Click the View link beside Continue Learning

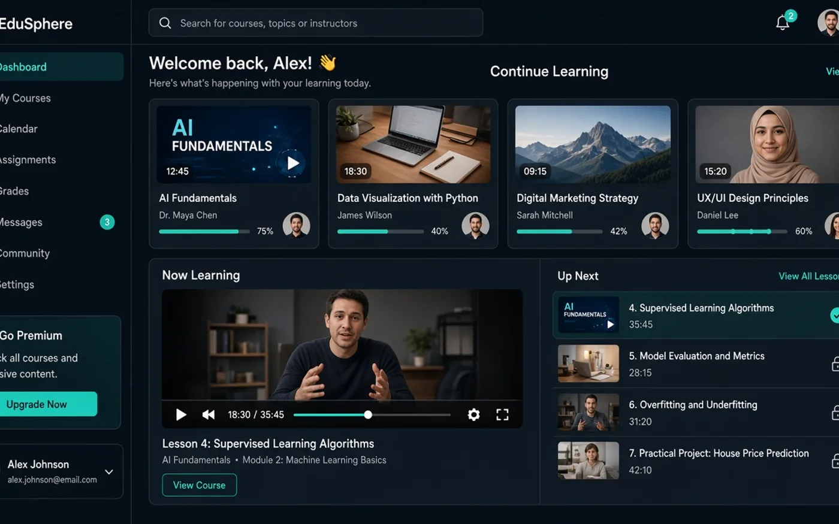click(x=832, y=71)
